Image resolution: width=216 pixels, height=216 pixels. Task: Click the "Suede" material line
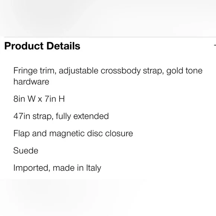tap(26, 150)
